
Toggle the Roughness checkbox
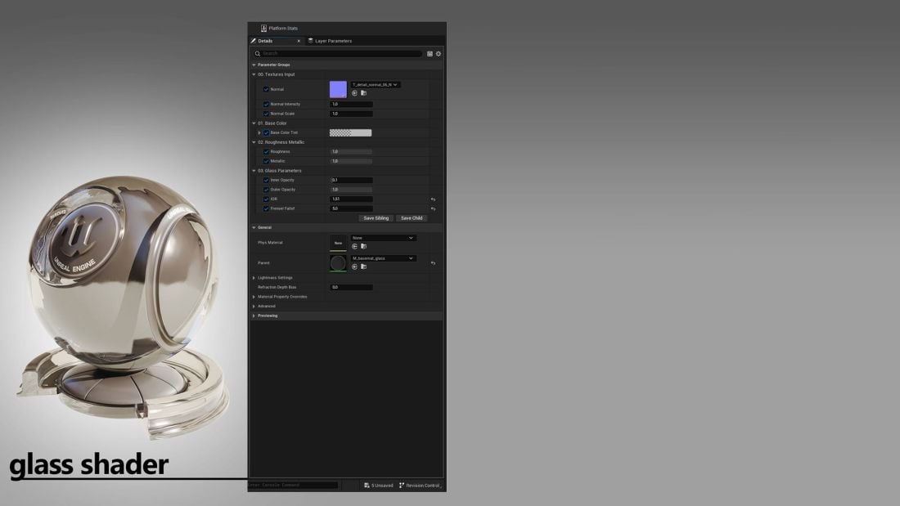tap(266, 151)
